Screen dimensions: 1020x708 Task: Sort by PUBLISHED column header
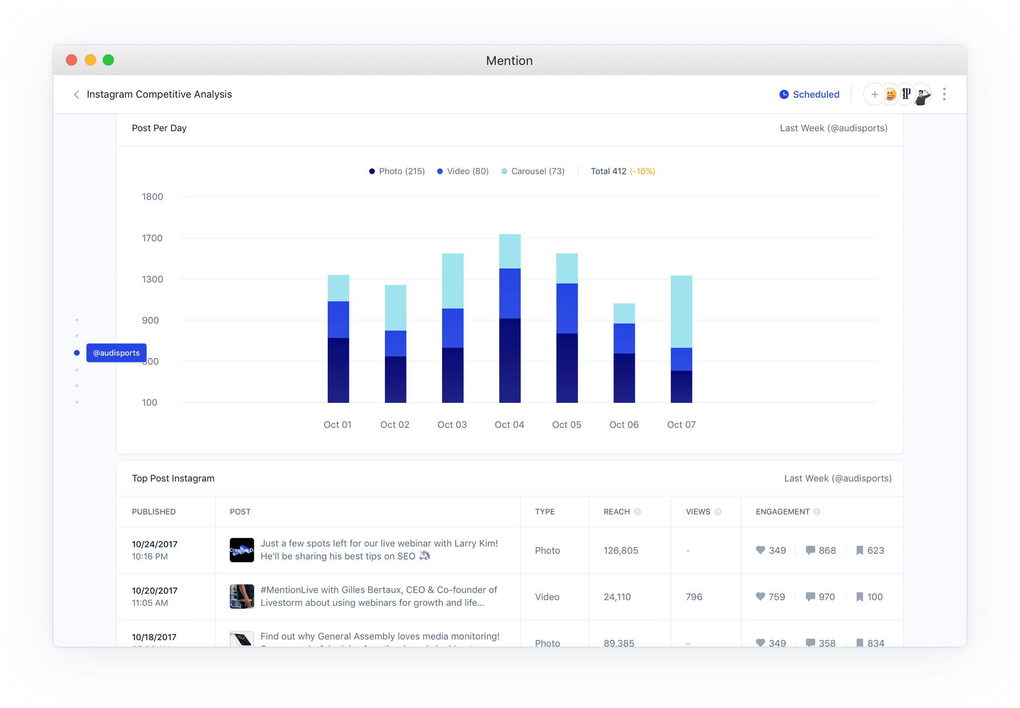(153, 511)
